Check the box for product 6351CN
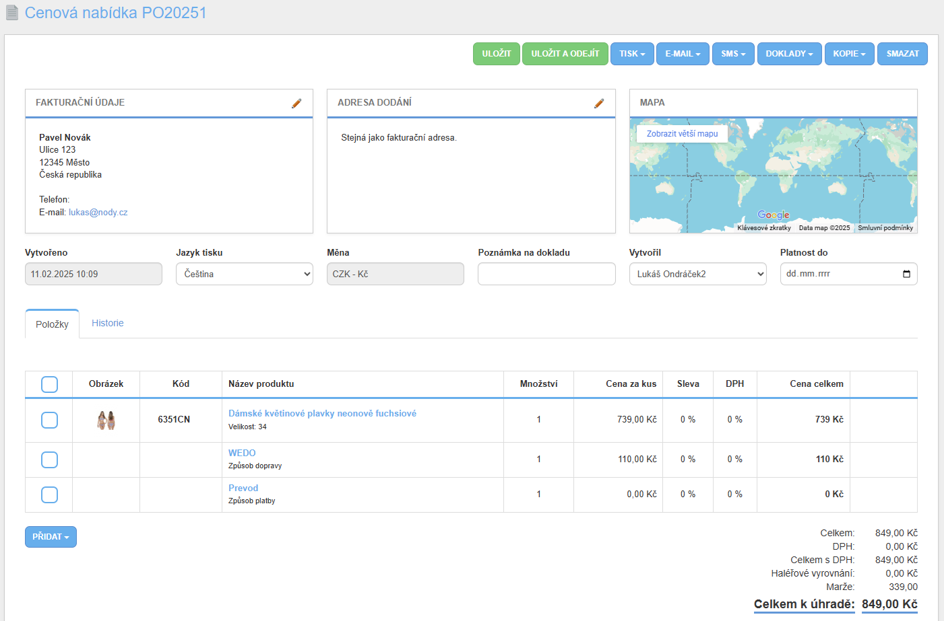Screen dimensions: 944x621 (x=49, y=420)
